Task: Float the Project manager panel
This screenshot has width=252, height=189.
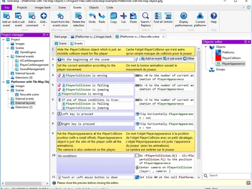Action: pyautogui.click(x=44, y=35)
